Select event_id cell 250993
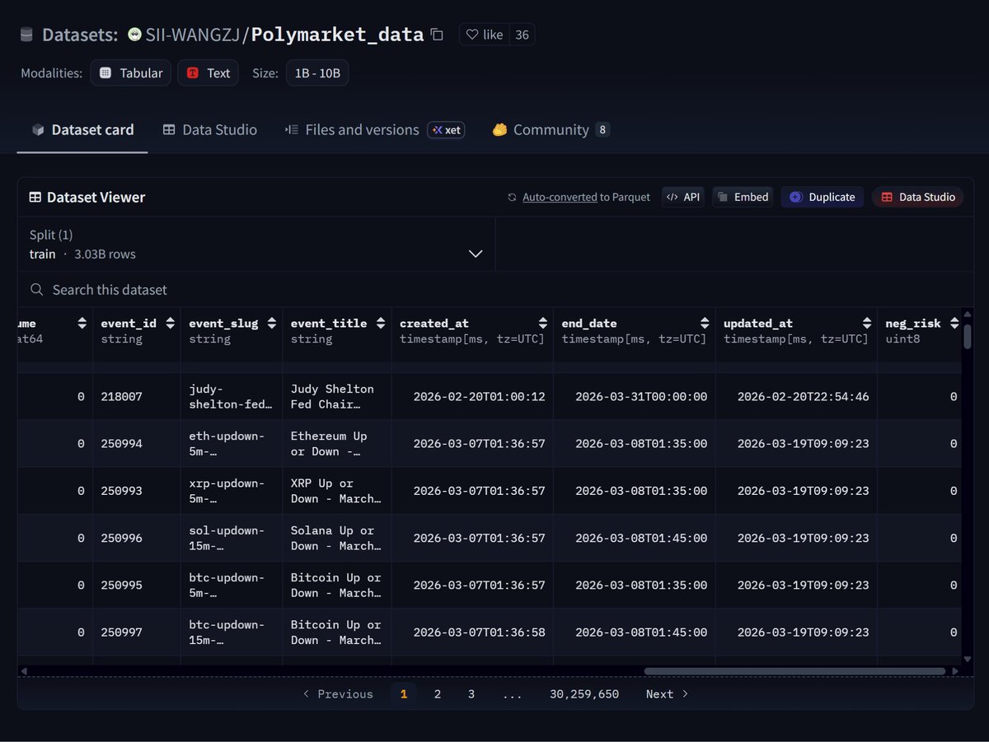The height and width of the screenshot is (742, 989). click(137, 491)
